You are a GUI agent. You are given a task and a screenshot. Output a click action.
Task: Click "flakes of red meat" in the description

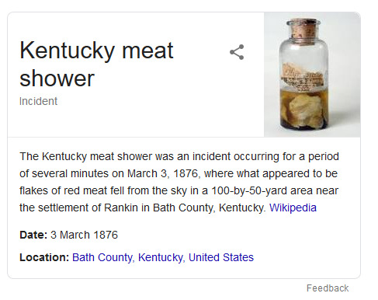64,190
